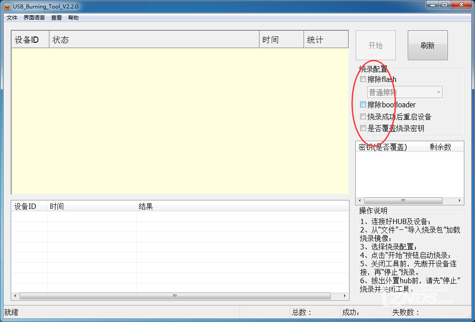Open the 文件 menu

pyautogui.click(x=12, y=18)
